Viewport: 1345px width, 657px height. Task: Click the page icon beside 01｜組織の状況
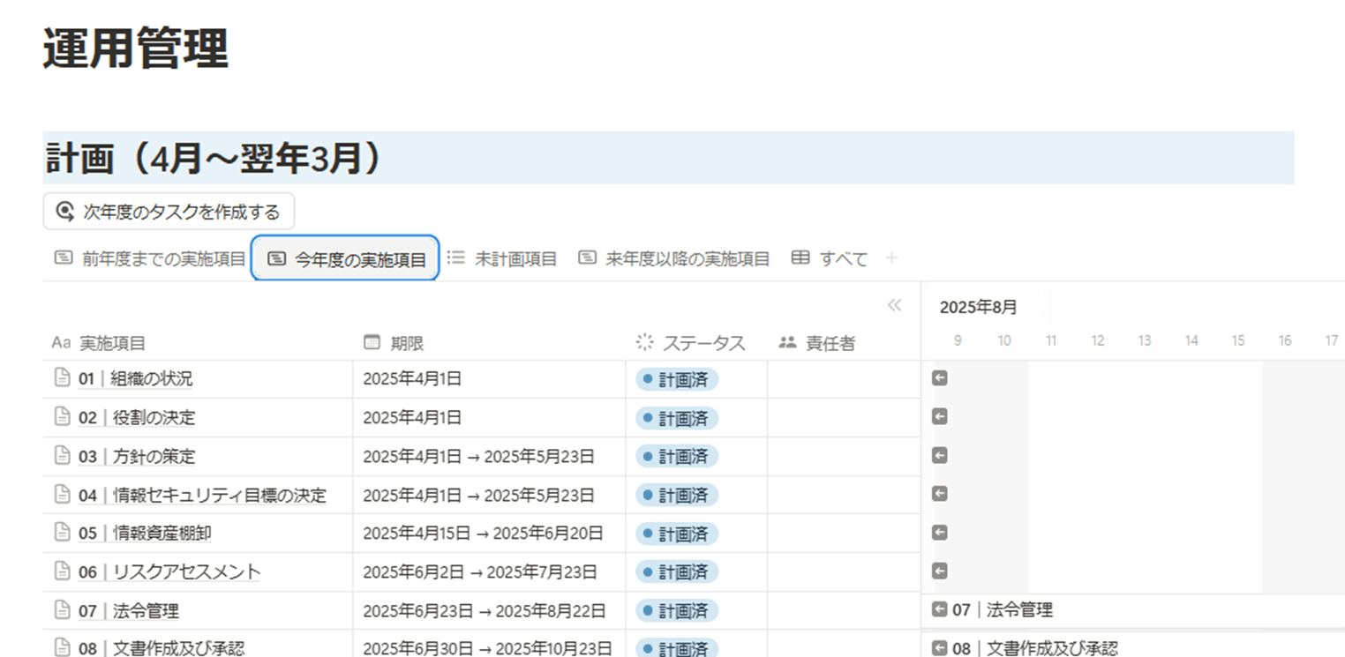(x=62, y=378)
